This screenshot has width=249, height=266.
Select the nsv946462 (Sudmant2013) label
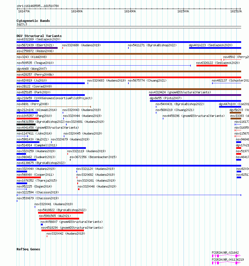[36, 157]
